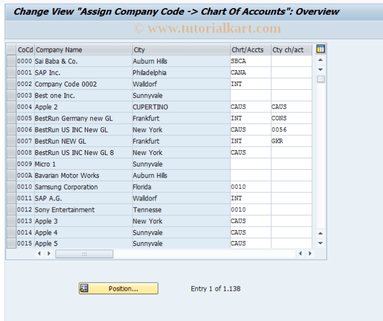Viewport: 383px width, 321px height.
Task: Click the Position... button
Action: (x=119, y=289)
